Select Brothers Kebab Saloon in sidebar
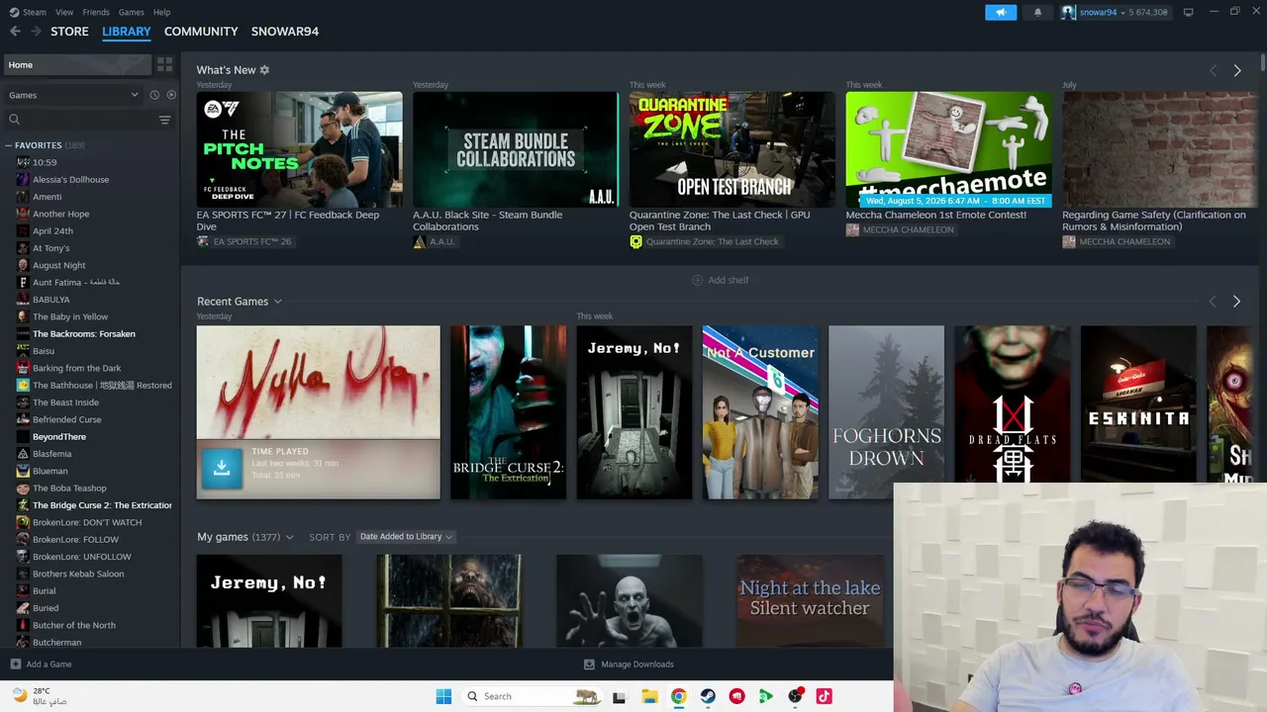The image size is (1267, 712). pos(78,574)
